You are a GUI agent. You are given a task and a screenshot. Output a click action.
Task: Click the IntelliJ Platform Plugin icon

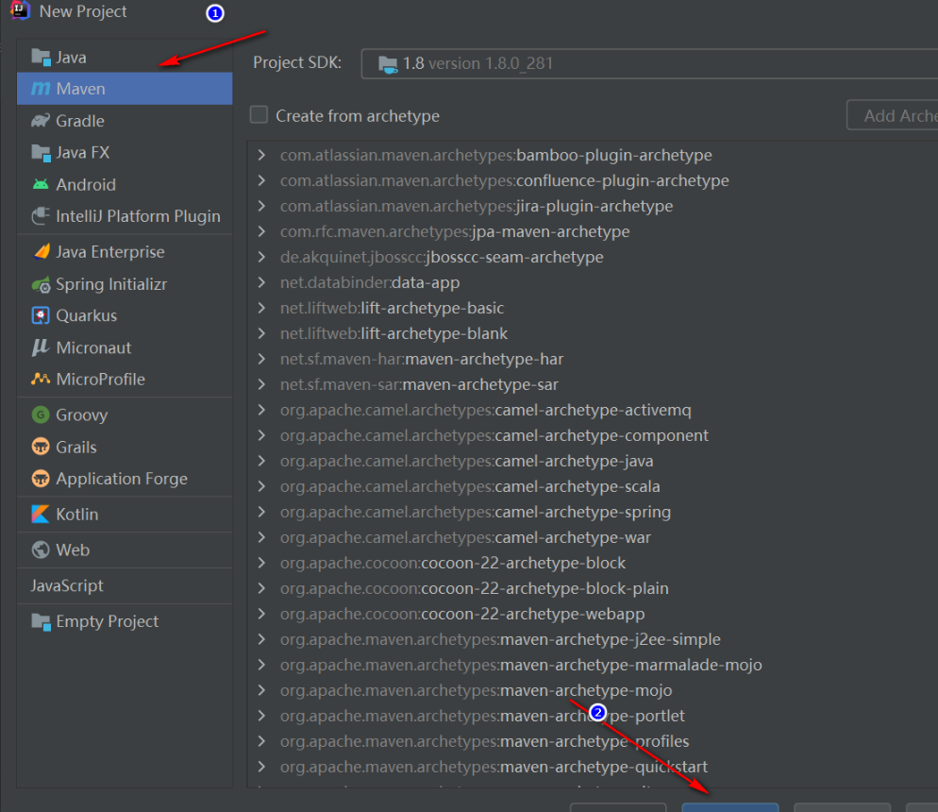(41, 216)
